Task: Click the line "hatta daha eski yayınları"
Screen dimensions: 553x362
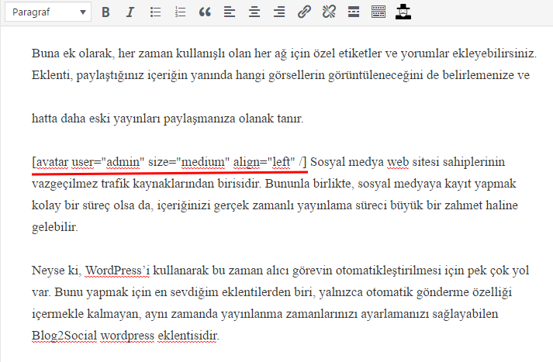Action: pyautogui.click(x=168, y=119)
